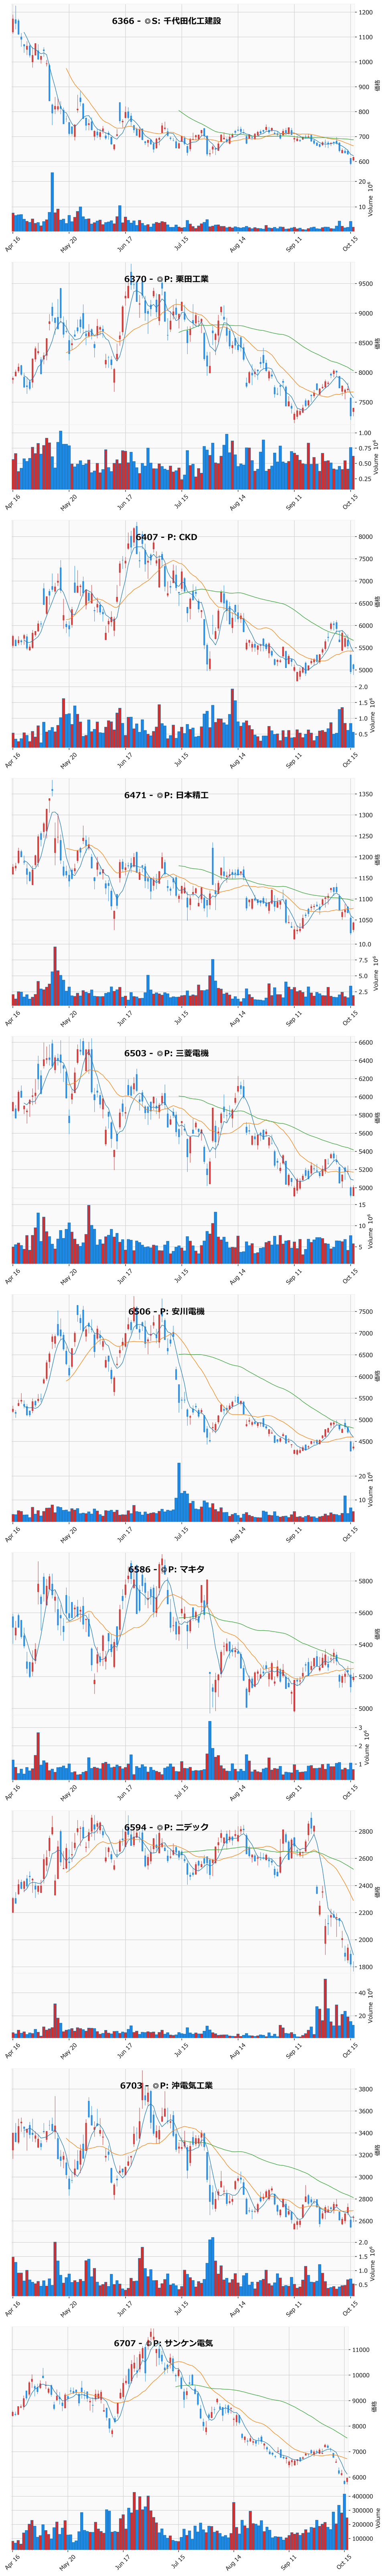Select the 3800 price label on 沖電気工業 chart
This screenshot has height=2576, width=385.
(366, 2089)
